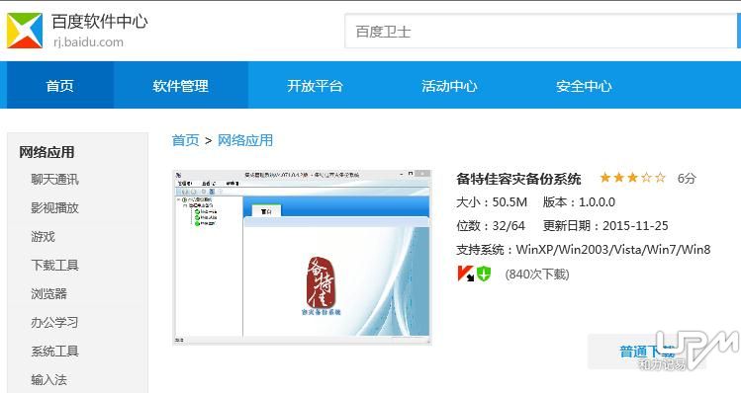
Task: Select the 6分 rating score text
Action: tap(687, 179)
